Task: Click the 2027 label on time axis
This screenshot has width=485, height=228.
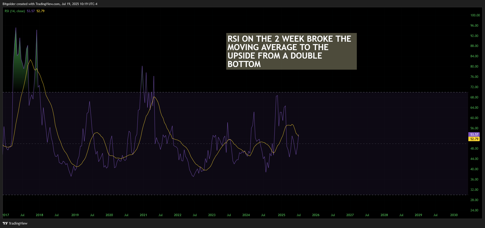Action: (x=350, y=215)
